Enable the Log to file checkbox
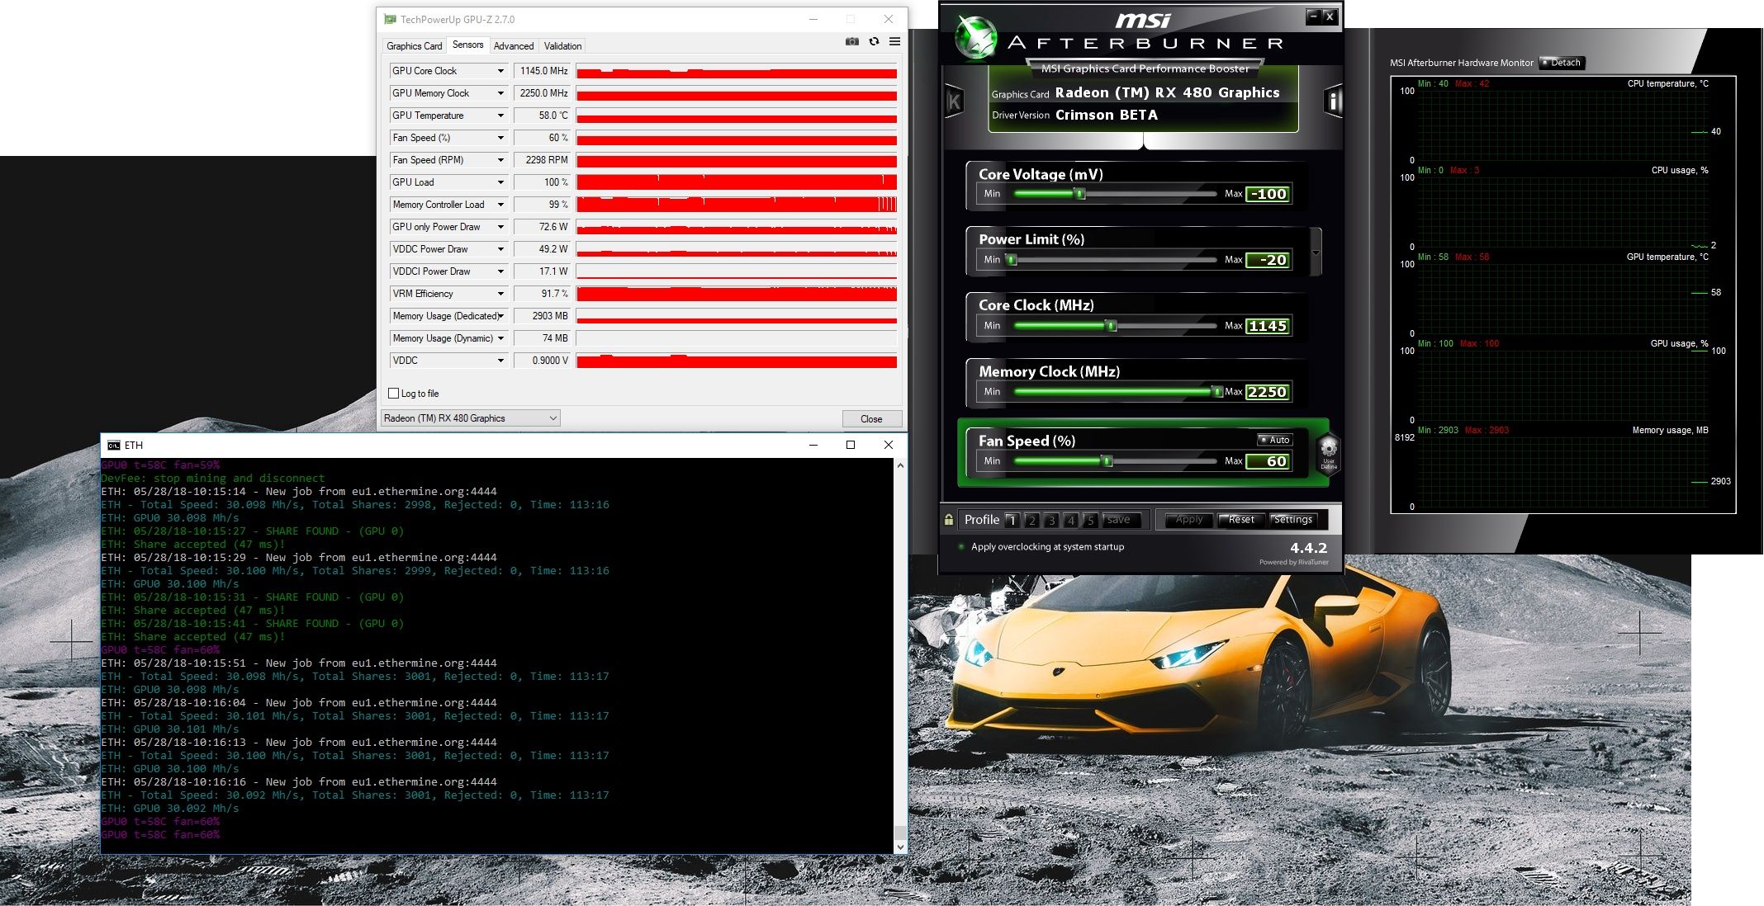This screenshot has width=1764, height=906. (x=394, y=394)
